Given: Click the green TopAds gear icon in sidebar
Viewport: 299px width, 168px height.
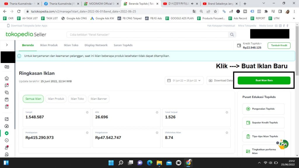Looking at the screenshot, I should click(7, 133).
